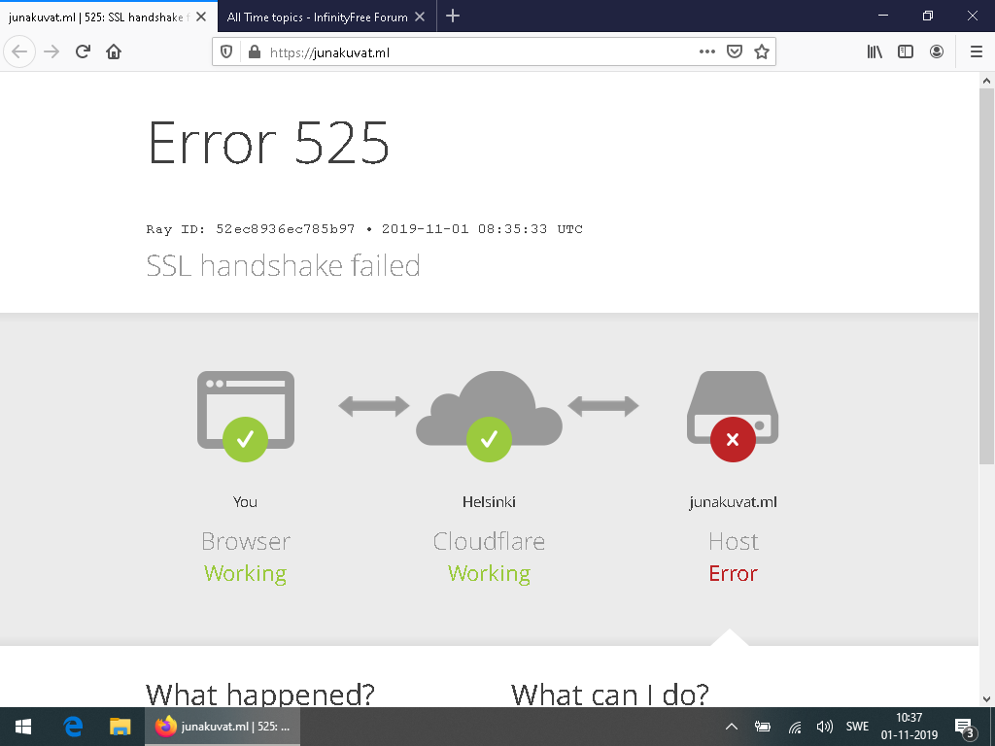Go to Firefox Home page icon
This screenshot has height=746, width=995.
114,52
